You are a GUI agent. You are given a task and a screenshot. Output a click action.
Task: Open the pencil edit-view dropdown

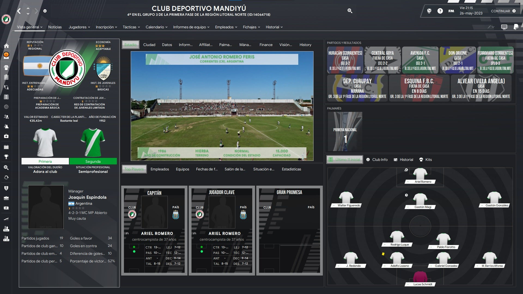coord(491,27)
